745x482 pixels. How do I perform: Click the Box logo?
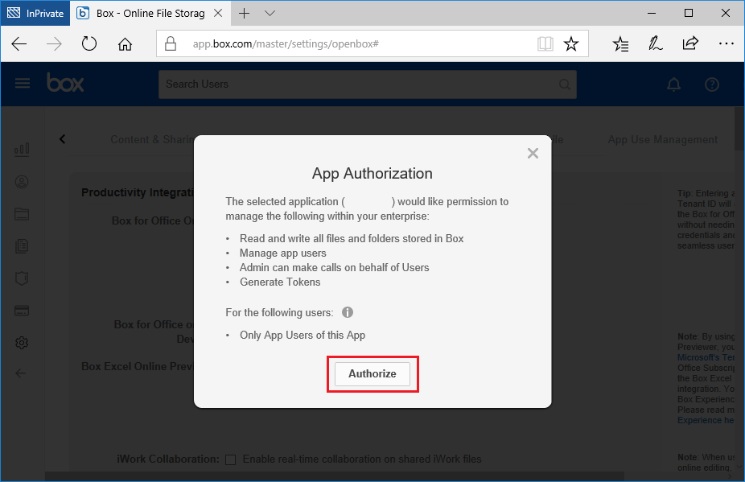pyautogui.click(x=65, y=82)
